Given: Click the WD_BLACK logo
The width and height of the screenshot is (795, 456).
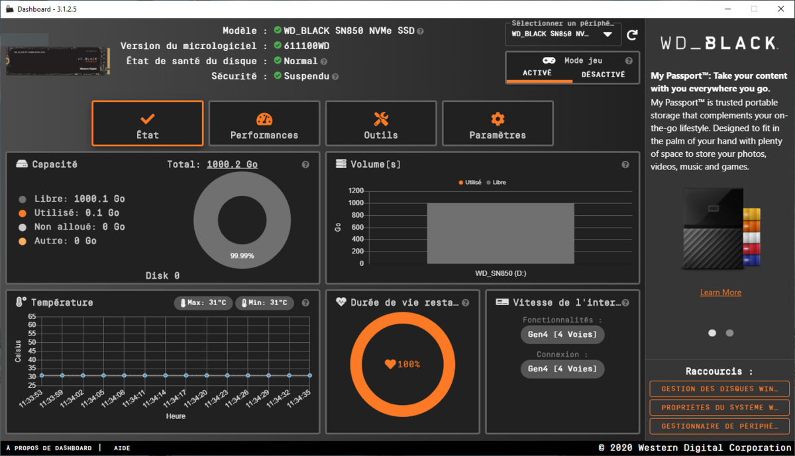Looking at the screenshot, I should pyautogui.click(x=719, y=43).
